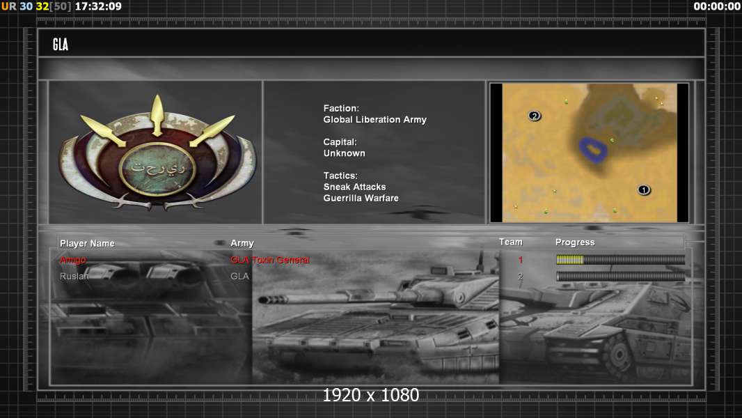Select start position marker 2 on minimap
The height and width of the screenshot is (418, 742).
pos(535,116)
